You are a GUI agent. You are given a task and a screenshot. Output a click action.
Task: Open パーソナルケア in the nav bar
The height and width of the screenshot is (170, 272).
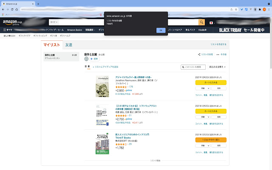coord(175,30)
